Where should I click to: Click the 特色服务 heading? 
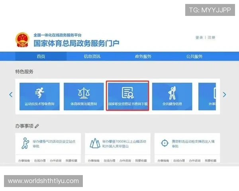pos(24,72)
